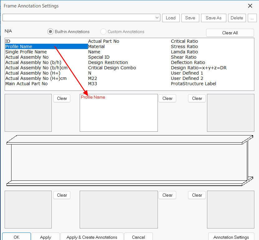Image resolution: width=259 pixels, height=240 pixels.
Task: Click the ellipsis more options button
Action: point(252,18)
